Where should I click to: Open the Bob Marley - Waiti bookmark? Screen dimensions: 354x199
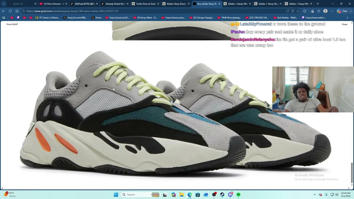[285, 18]
